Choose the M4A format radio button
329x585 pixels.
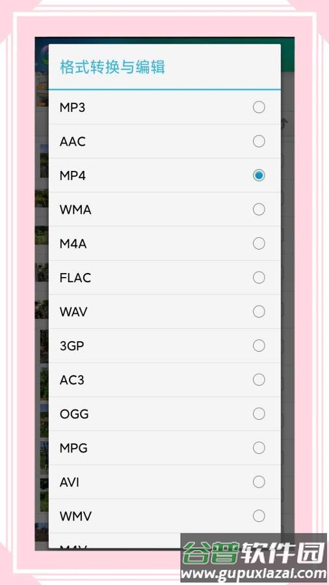click(x=259, y=244)
